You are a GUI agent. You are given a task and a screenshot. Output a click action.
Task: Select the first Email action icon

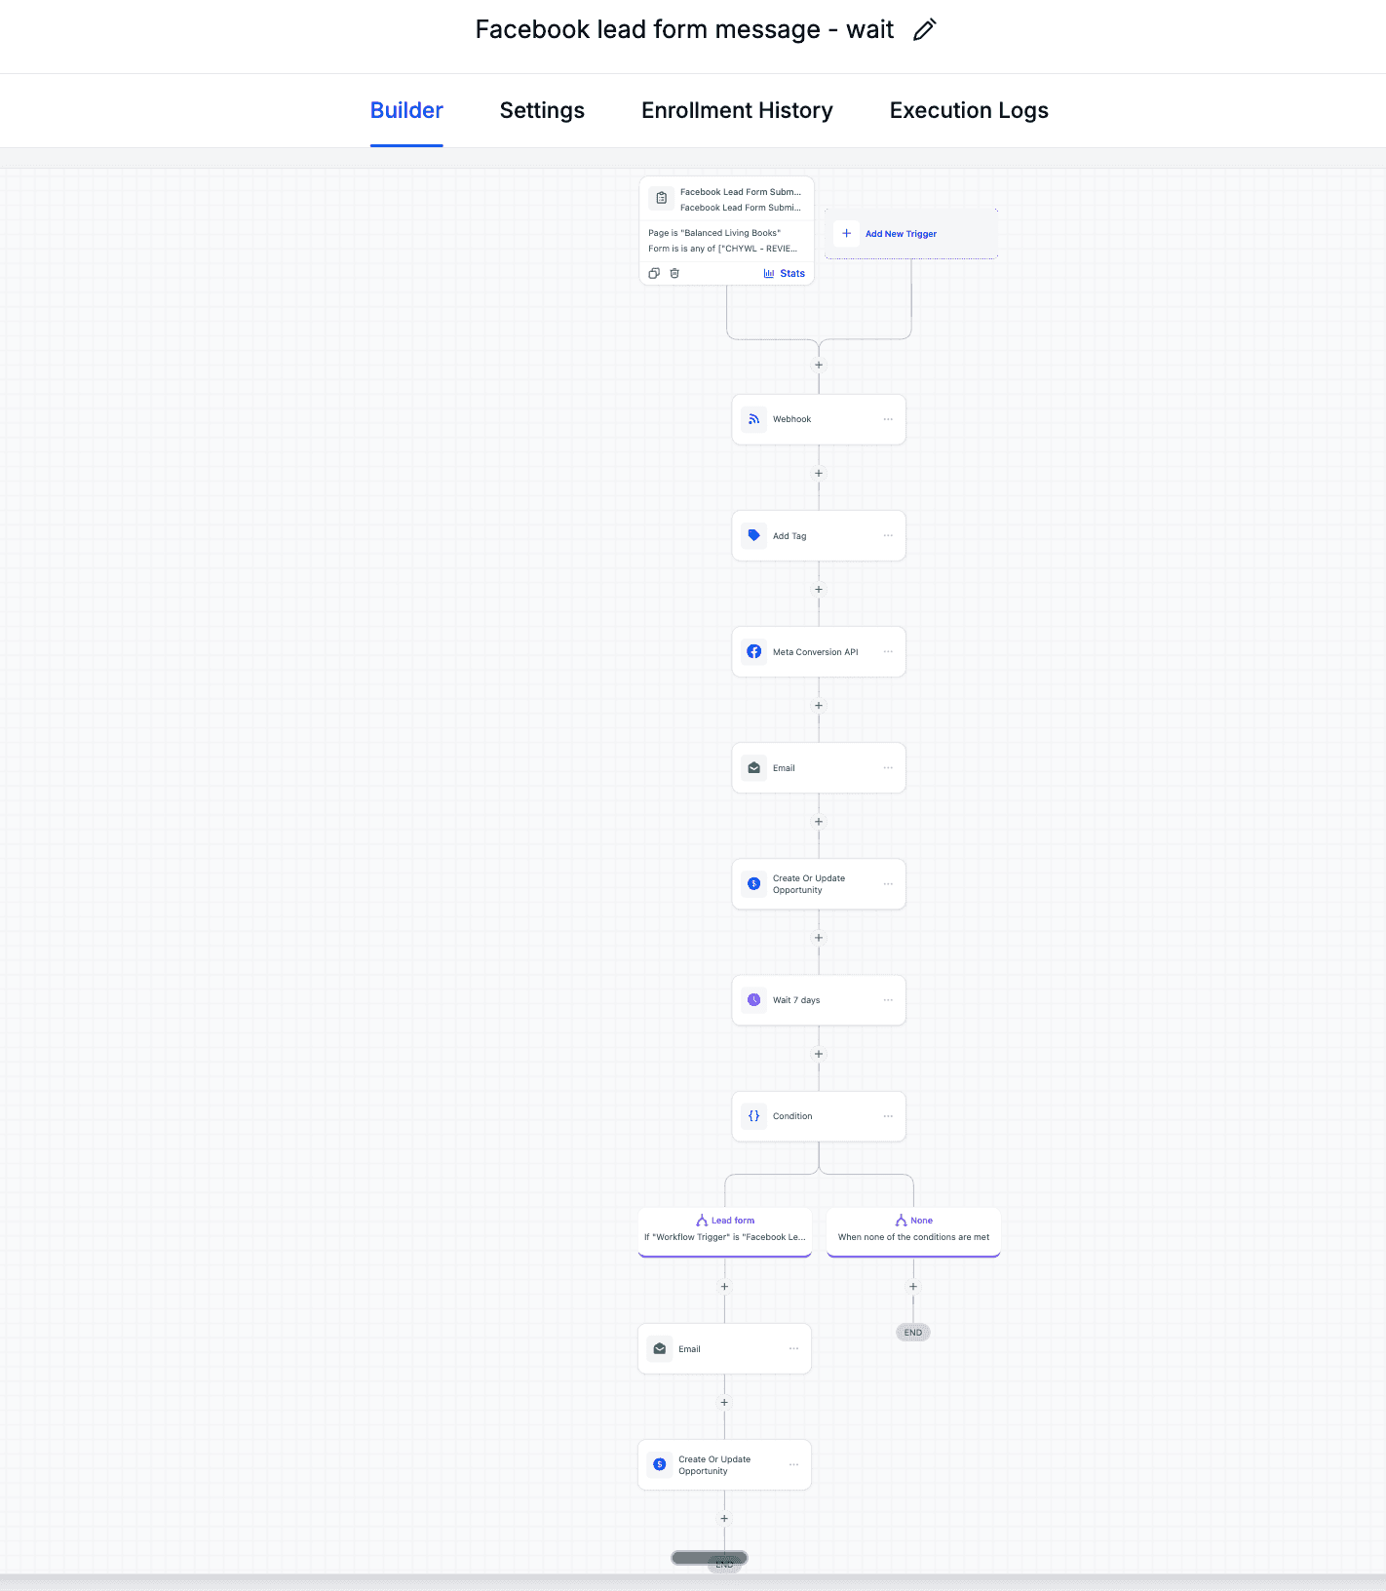[x=753, y=767]
